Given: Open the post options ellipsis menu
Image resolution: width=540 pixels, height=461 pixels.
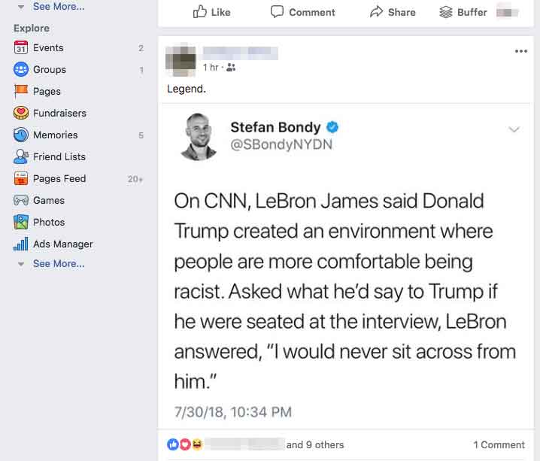Looking at the screenshot, I should tap(520, 51).
